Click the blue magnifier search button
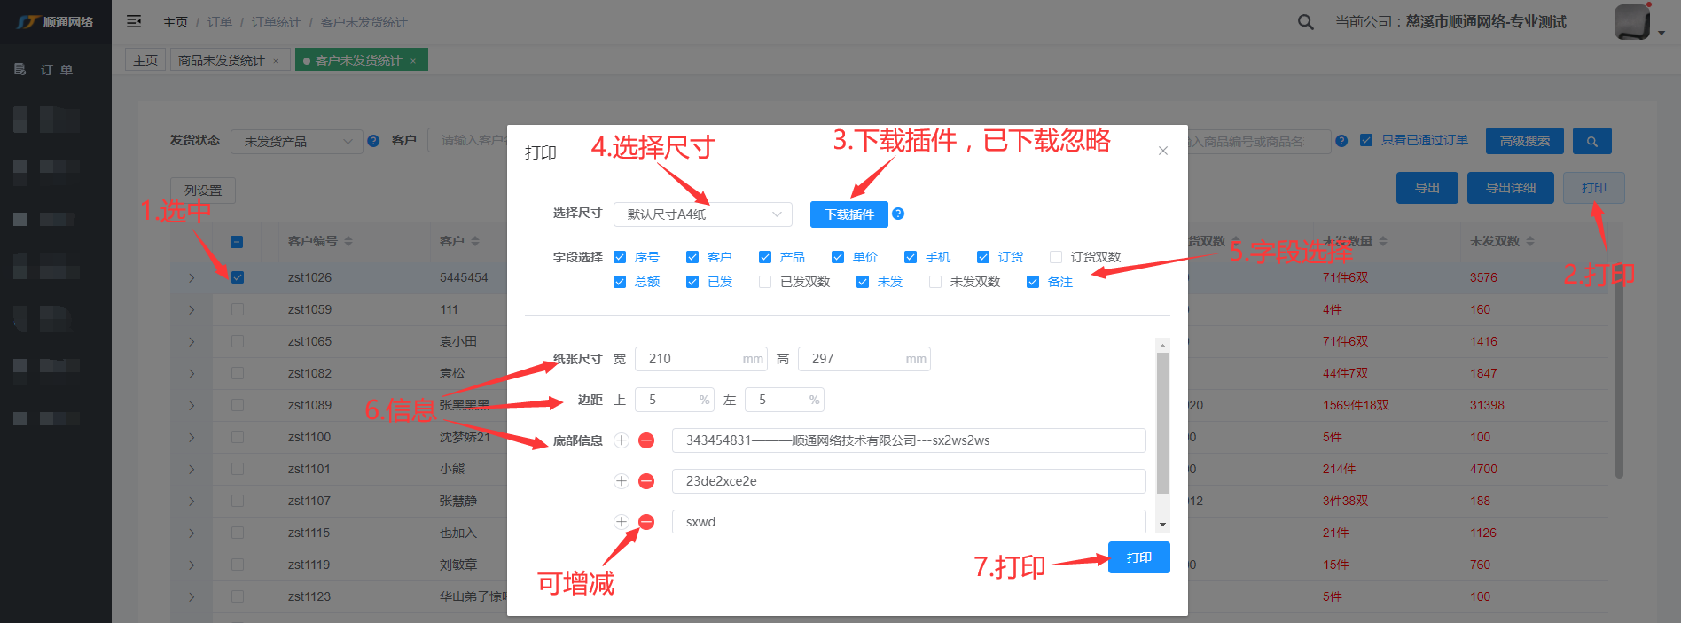 click(1591, 141)
